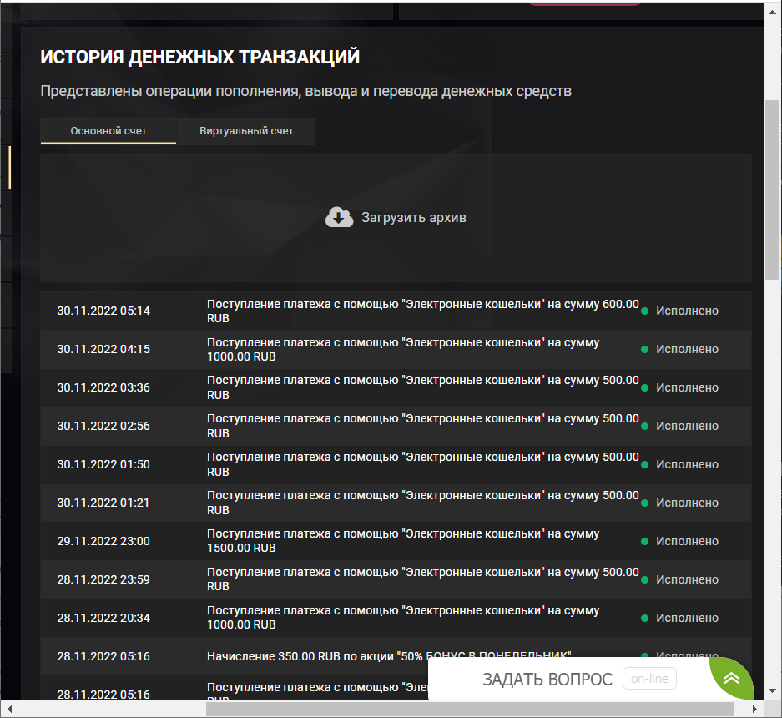Screen dimensions: 782x718
Task: Click the vertical scrollbar down arrow
Action: (773, 691)
